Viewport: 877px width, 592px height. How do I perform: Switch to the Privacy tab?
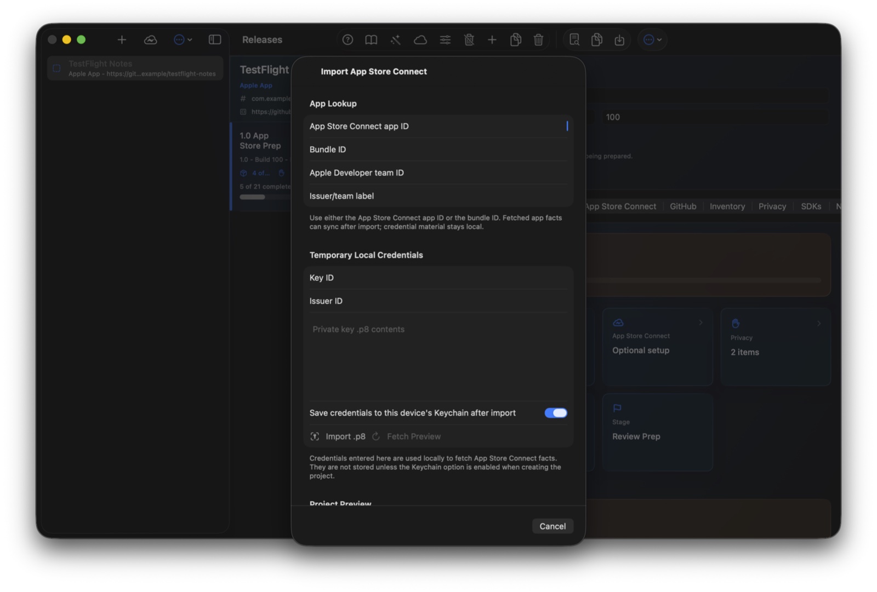[772, 206]
